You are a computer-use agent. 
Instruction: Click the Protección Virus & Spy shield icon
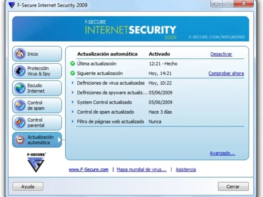[x=20, y=71]
